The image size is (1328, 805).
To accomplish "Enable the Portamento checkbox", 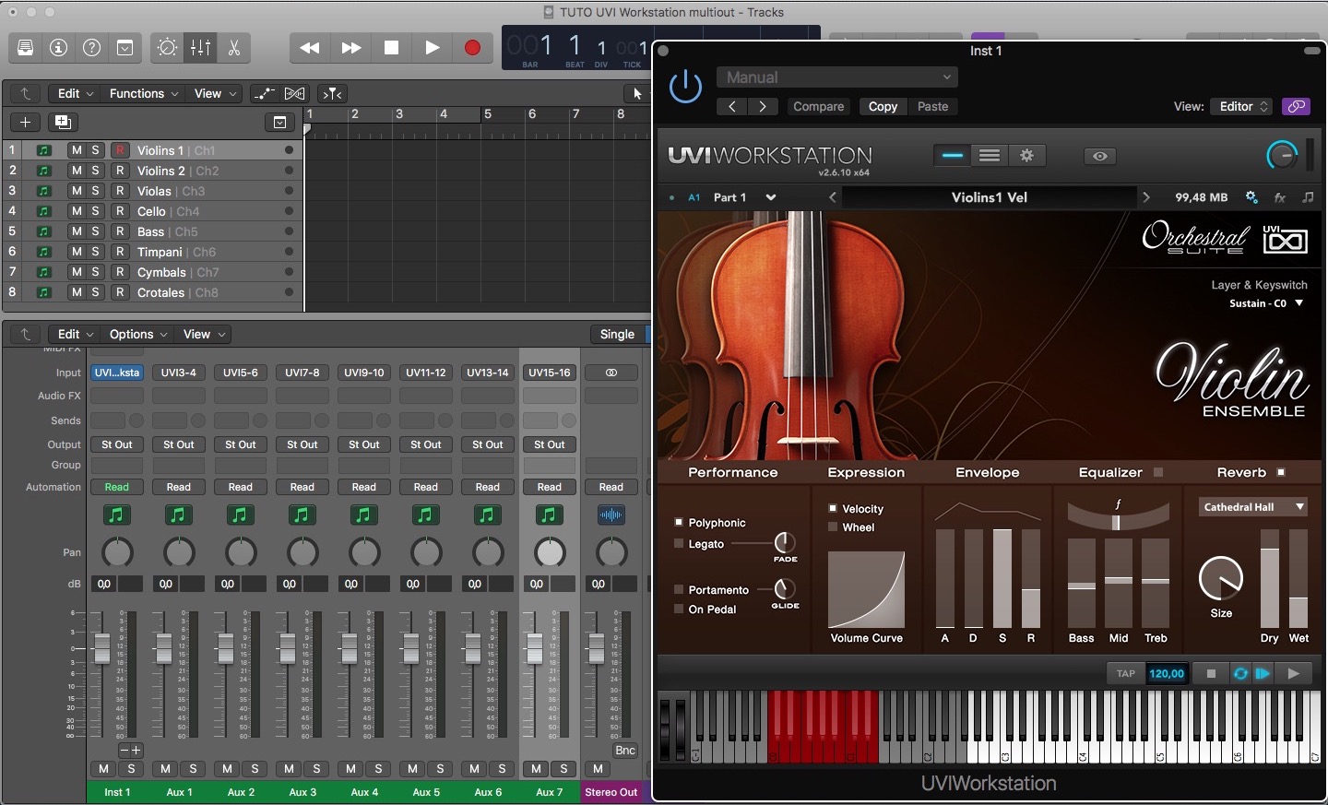I will [x=679, y=590].
